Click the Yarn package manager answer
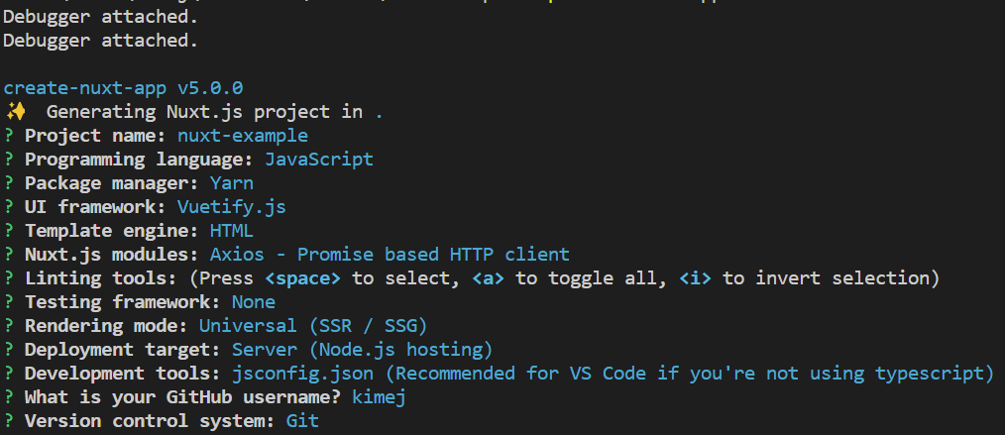 coord(232,183)
